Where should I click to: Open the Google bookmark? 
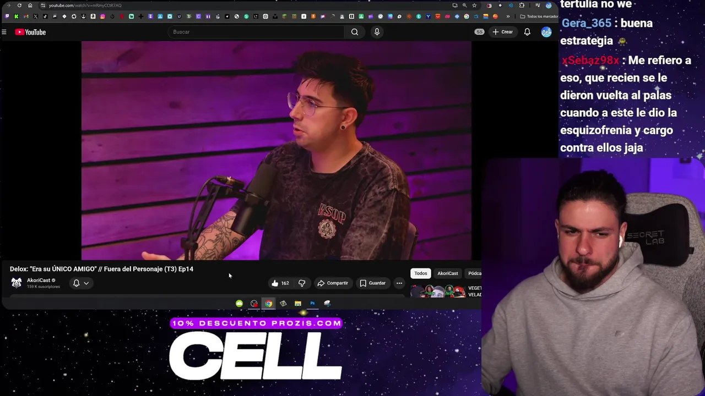pyautogui.click(x=467, y=16)
